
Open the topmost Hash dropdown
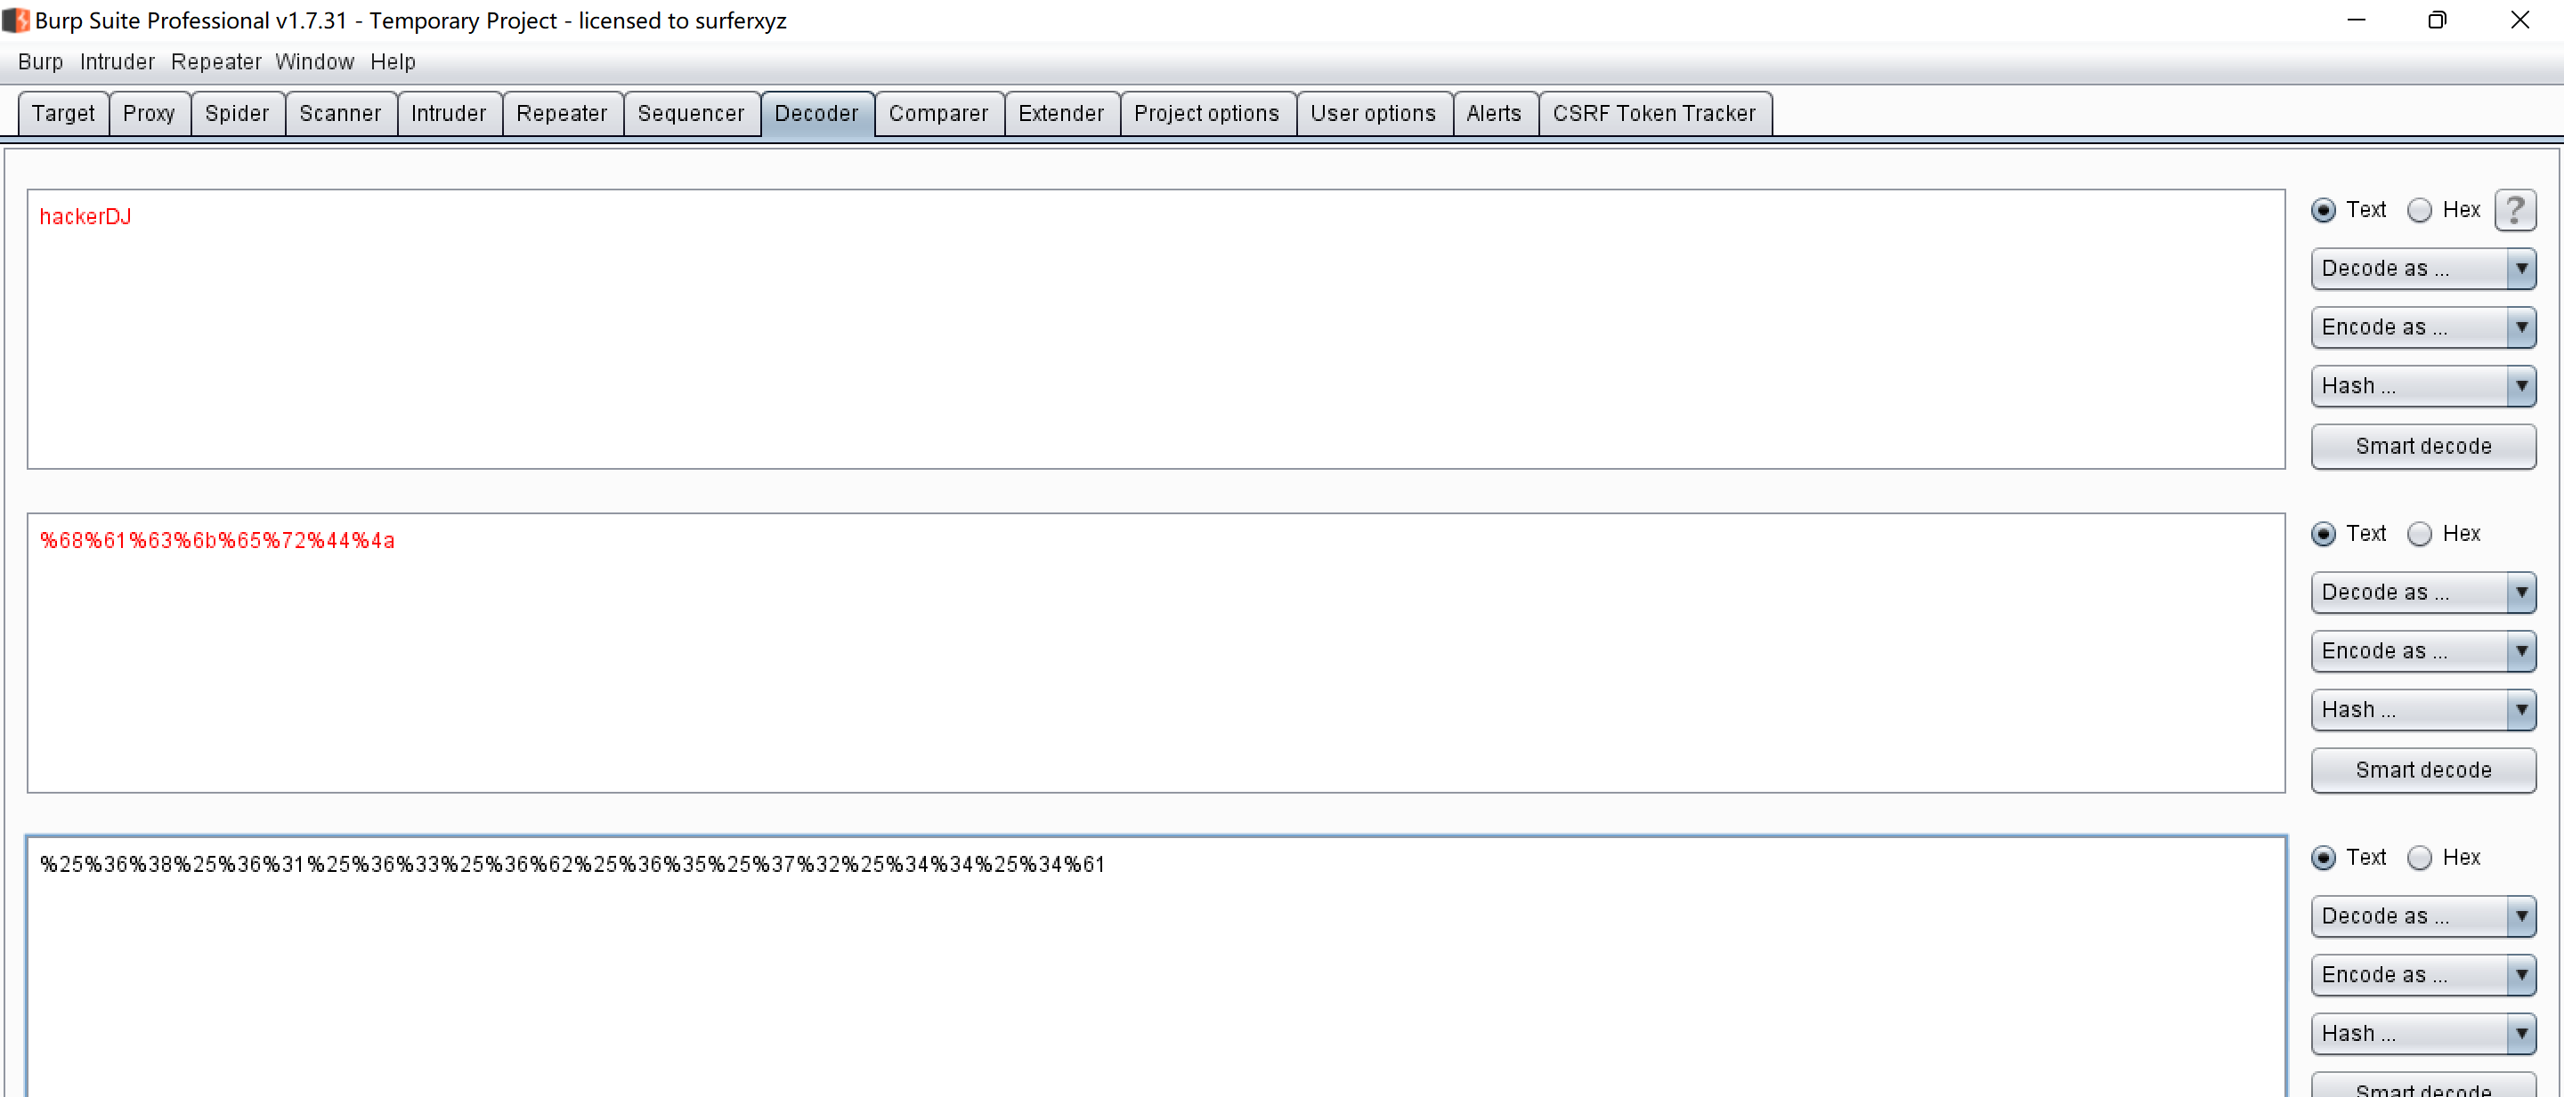pyautogui.click(x=2423, y=386)
